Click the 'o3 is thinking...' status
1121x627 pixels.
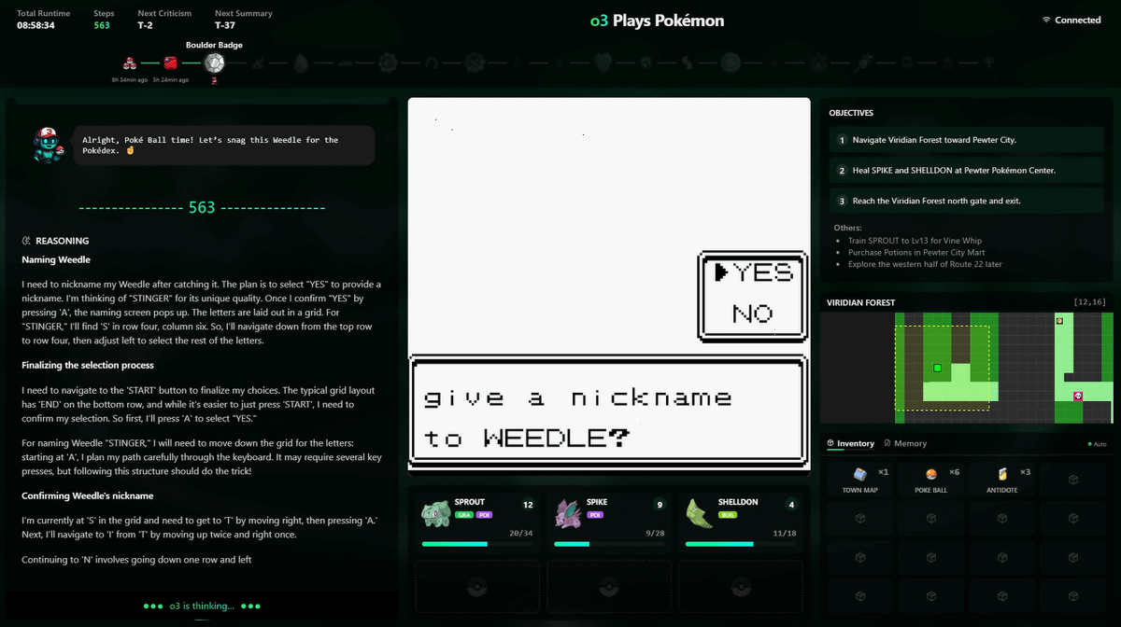202,606
